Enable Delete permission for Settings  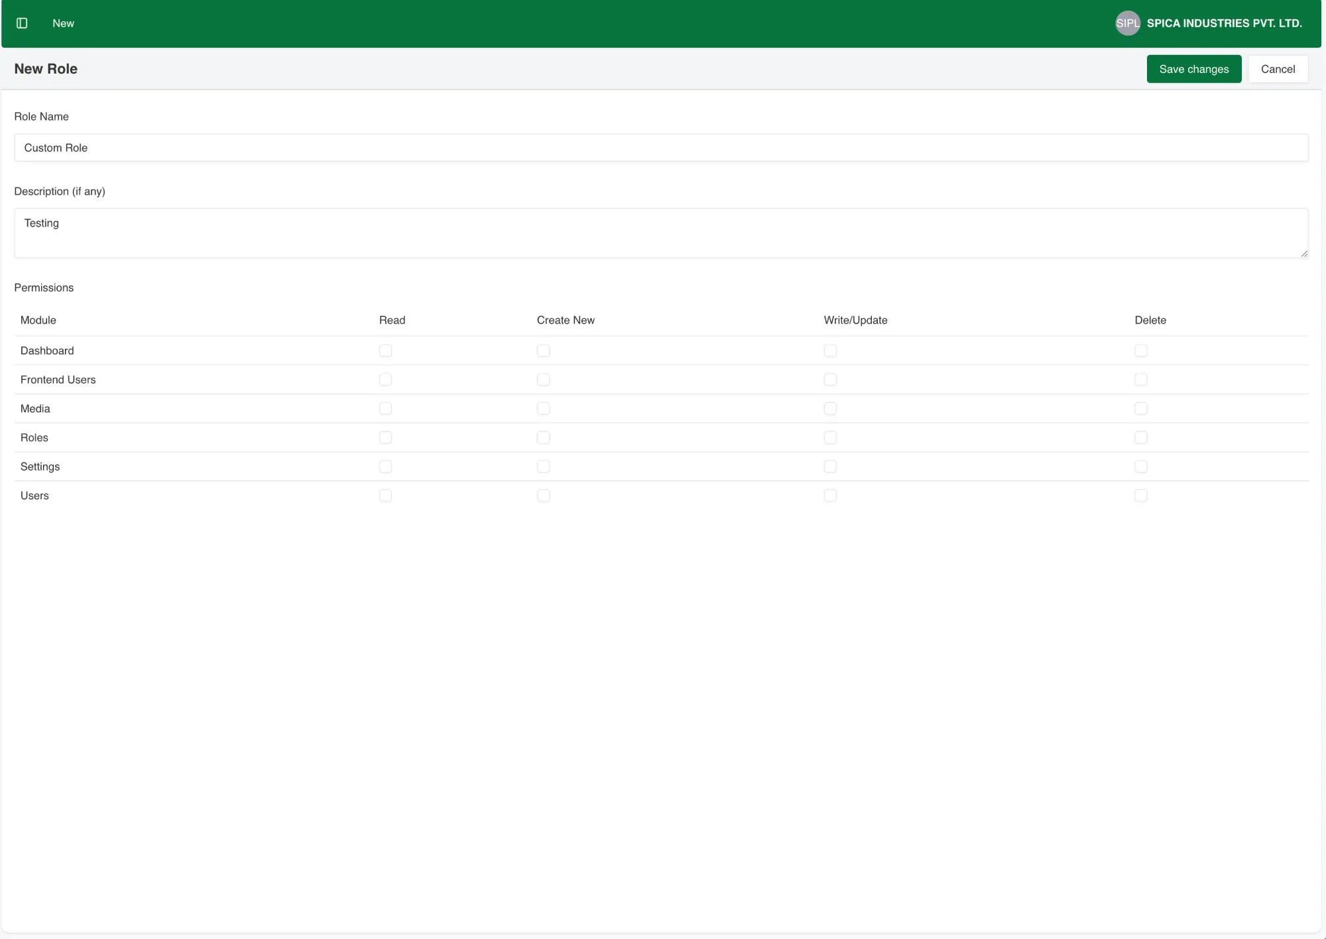point(1140,467)
